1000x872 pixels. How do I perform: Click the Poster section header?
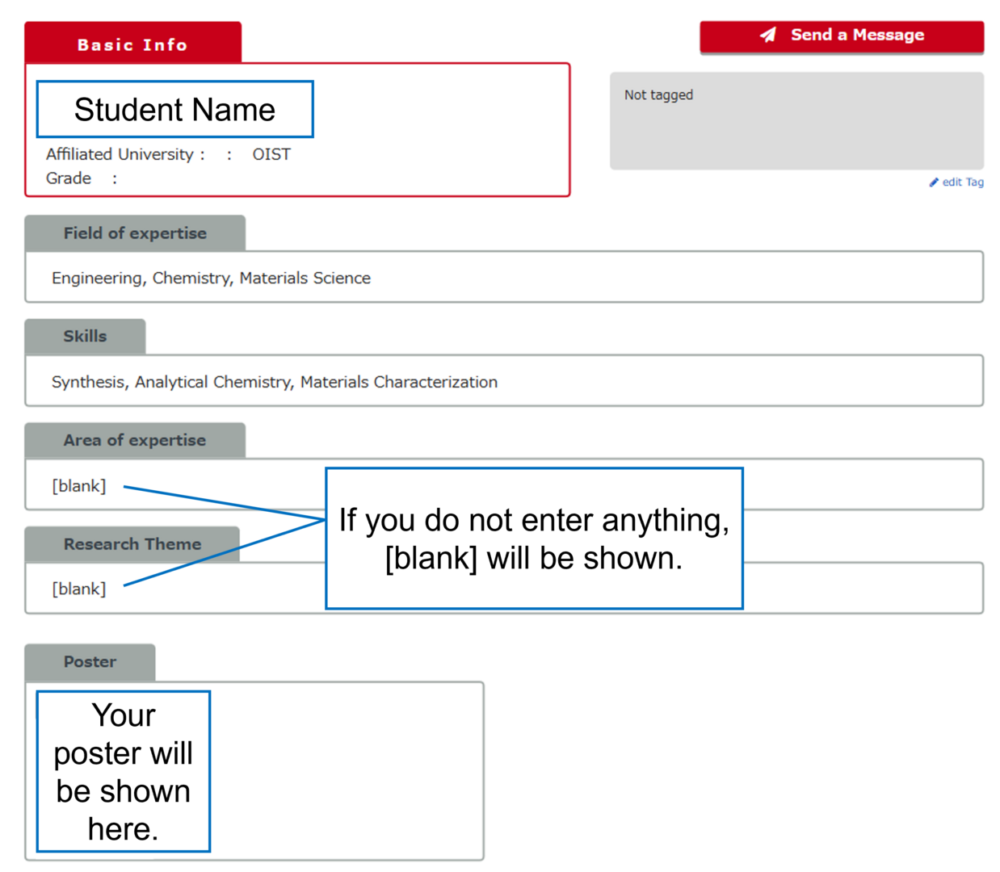click(90, 662)
